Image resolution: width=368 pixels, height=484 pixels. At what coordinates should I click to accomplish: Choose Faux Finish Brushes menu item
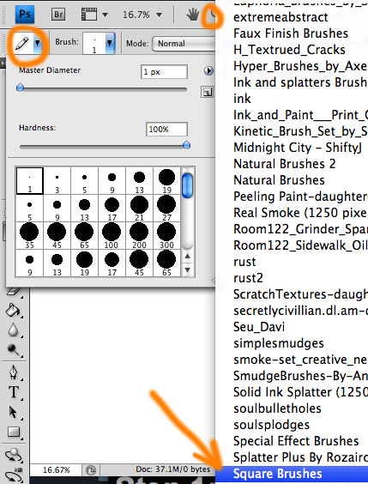point(291,33)
